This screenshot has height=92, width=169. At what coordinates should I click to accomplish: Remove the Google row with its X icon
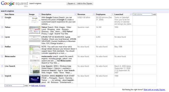pyautogui.click(x=2, y=18)
